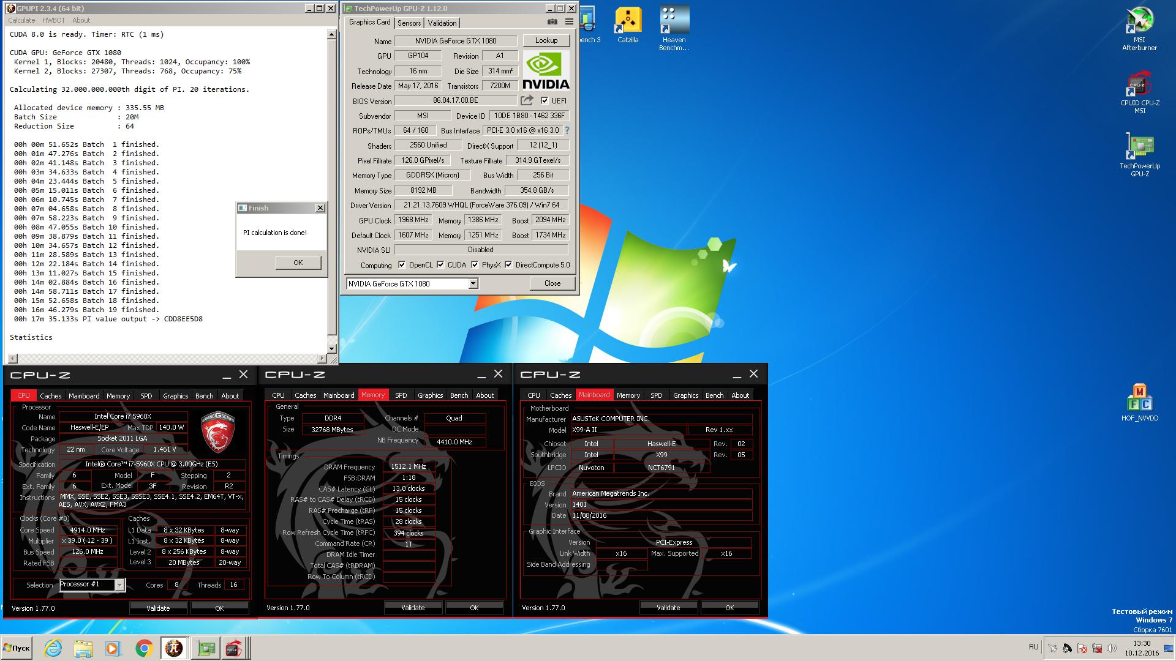
Task: Click the Core Speed value 4914.0 MHz
Action: coord(89,530)
